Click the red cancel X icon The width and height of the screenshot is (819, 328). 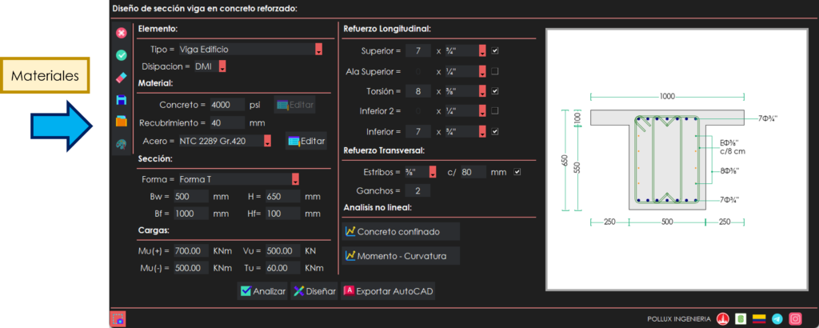pyautogui.click(x=121, y=33)
